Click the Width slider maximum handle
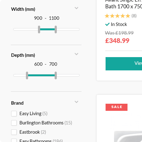Viewport: 142px width, 142px height. pos(56,29)
